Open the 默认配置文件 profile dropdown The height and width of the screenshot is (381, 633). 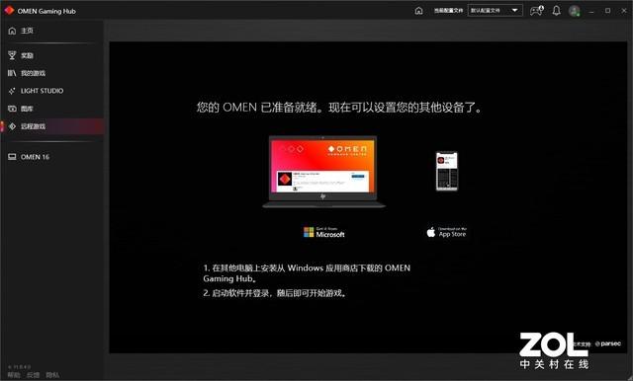495,11
